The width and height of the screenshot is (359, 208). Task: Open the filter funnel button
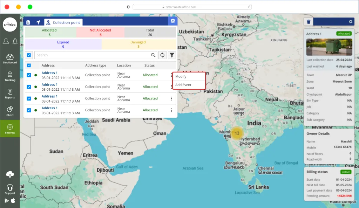(x=172, y=55)
